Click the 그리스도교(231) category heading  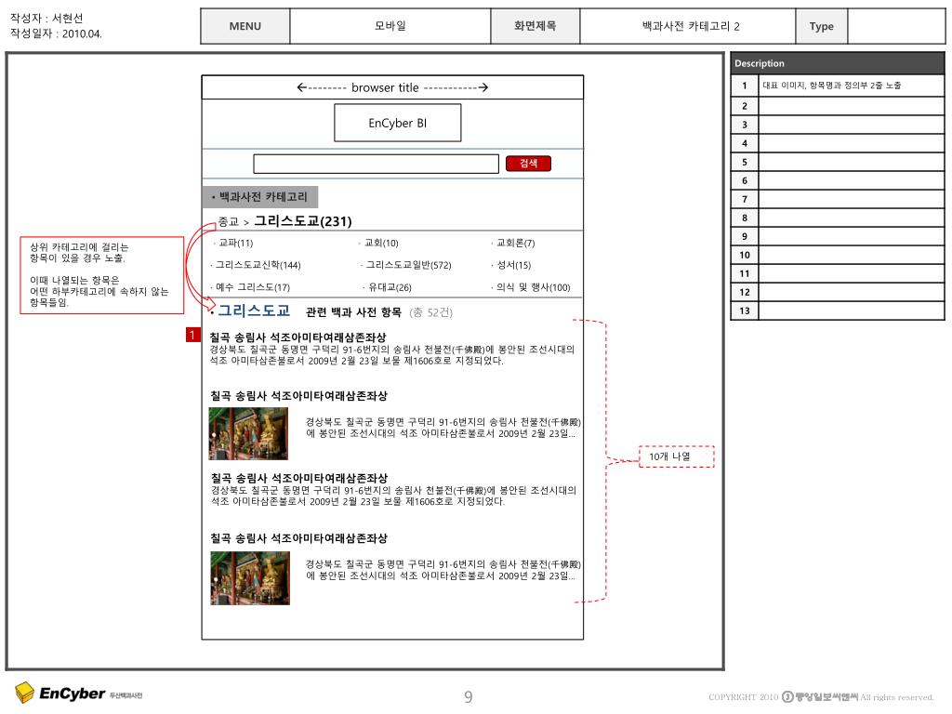click(x=303, y=221)
